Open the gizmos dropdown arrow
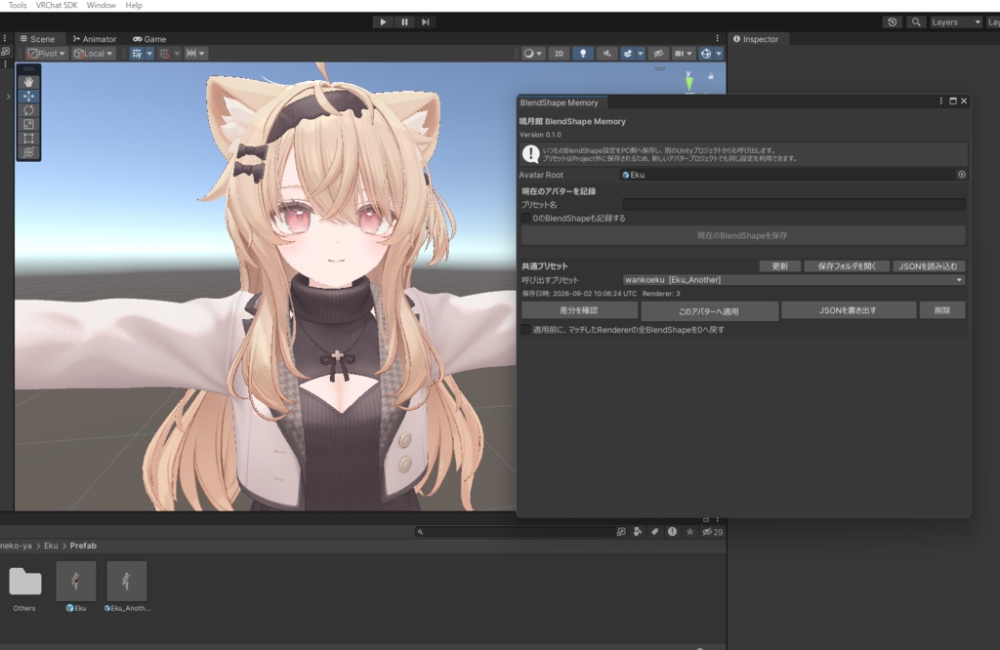Screen dimensions: 1000x650 tap(719, 54)
